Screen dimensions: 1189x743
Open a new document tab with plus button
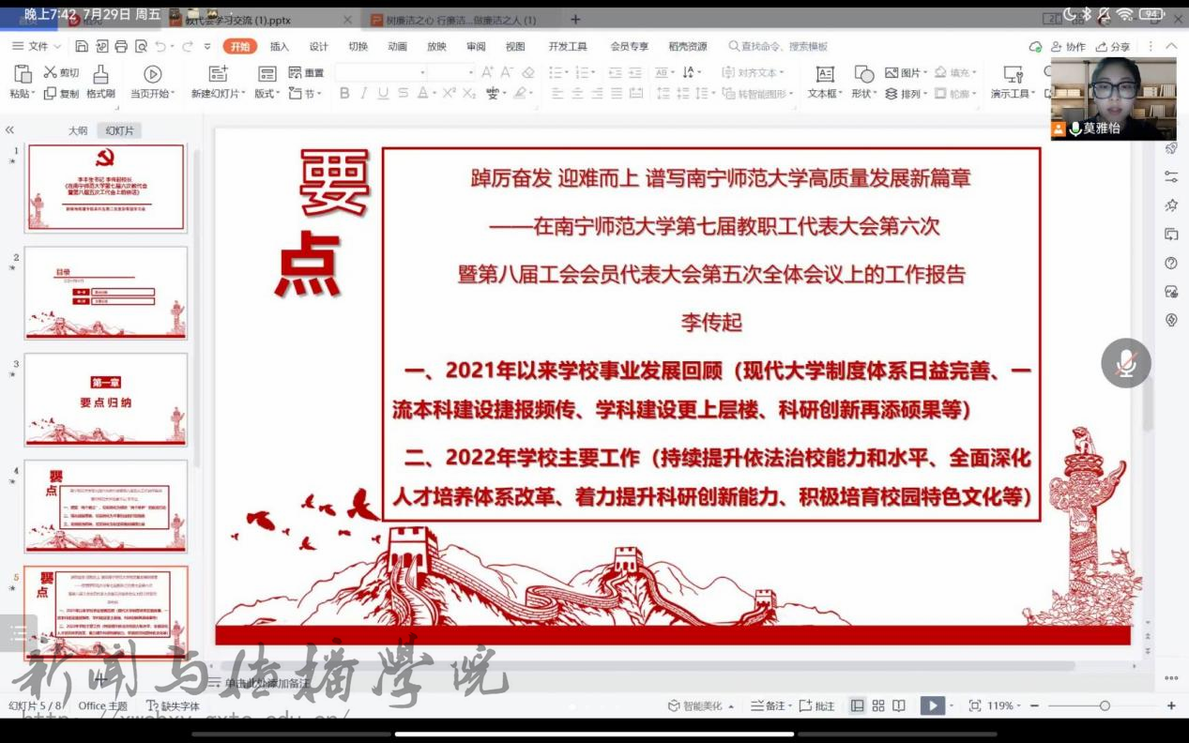coord(575,20)
